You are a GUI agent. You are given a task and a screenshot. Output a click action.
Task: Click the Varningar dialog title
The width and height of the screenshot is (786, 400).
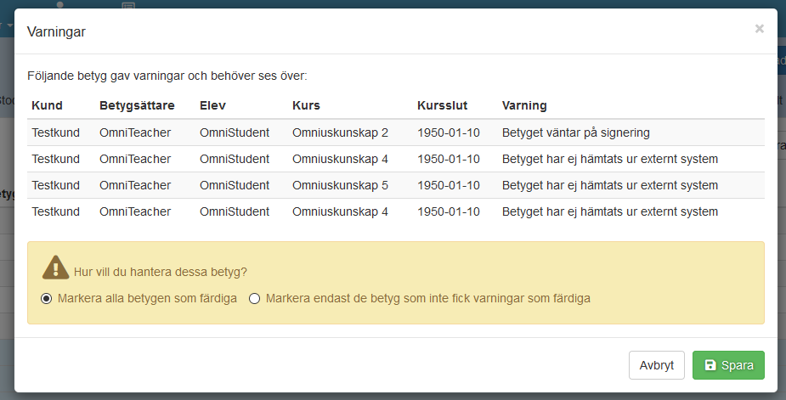(56, 32)
